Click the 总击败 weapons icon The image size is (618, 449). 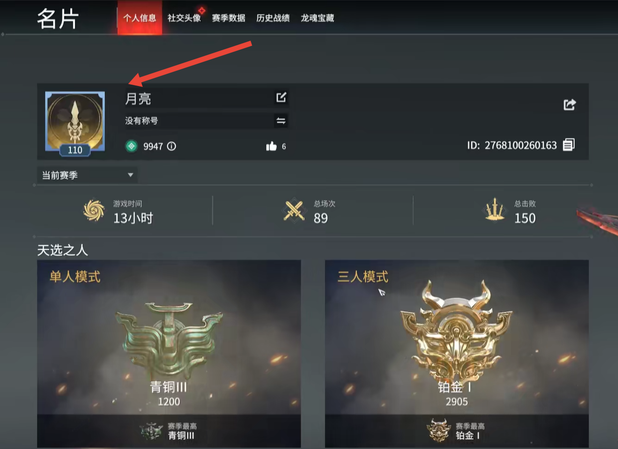494,210
